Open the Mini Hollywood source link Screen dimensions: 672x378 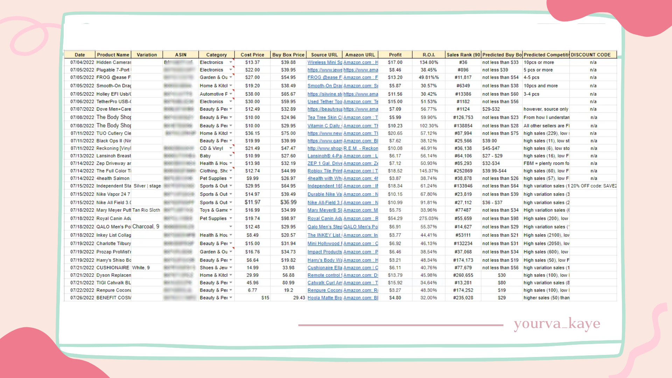pyautogui.click(x=325, y=244)
